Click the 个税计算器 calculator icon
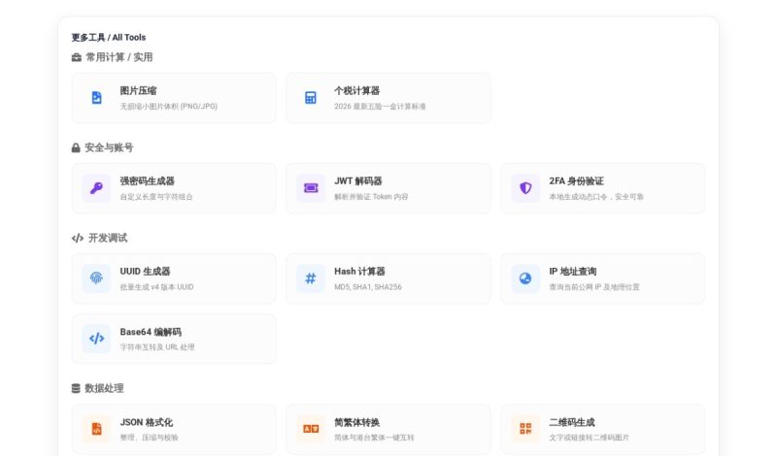 pos(311,98)
